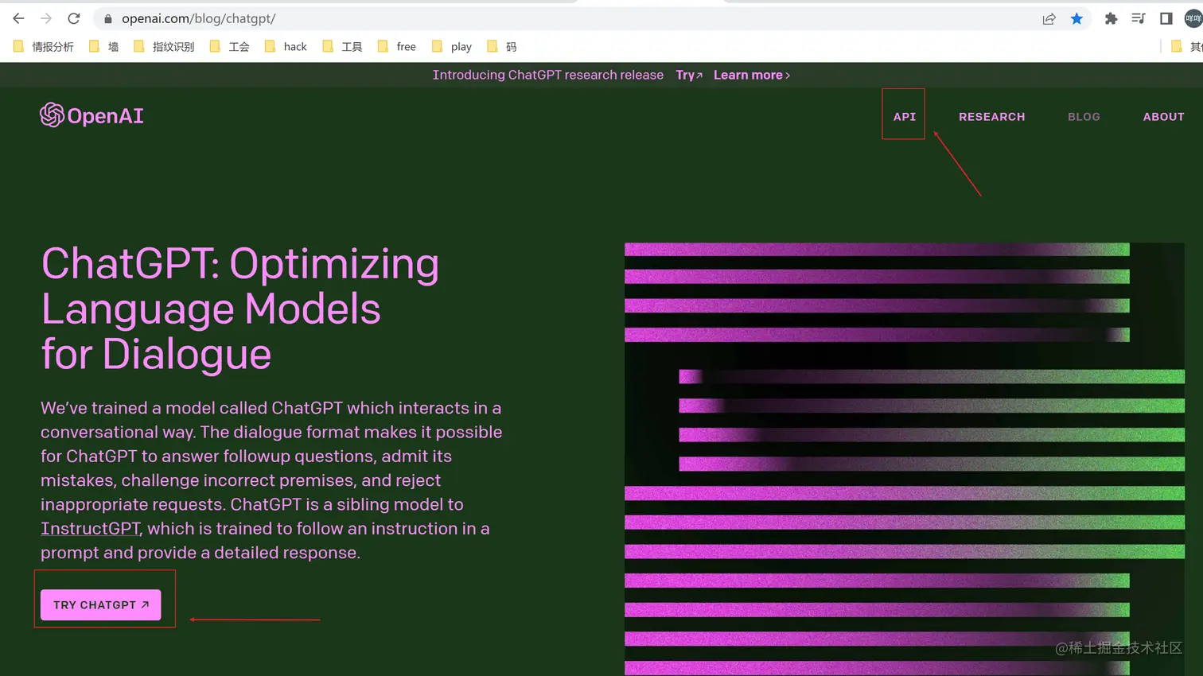Click the InstructGPT link in the paragraph
The image size is (1203, 676).
91,529
